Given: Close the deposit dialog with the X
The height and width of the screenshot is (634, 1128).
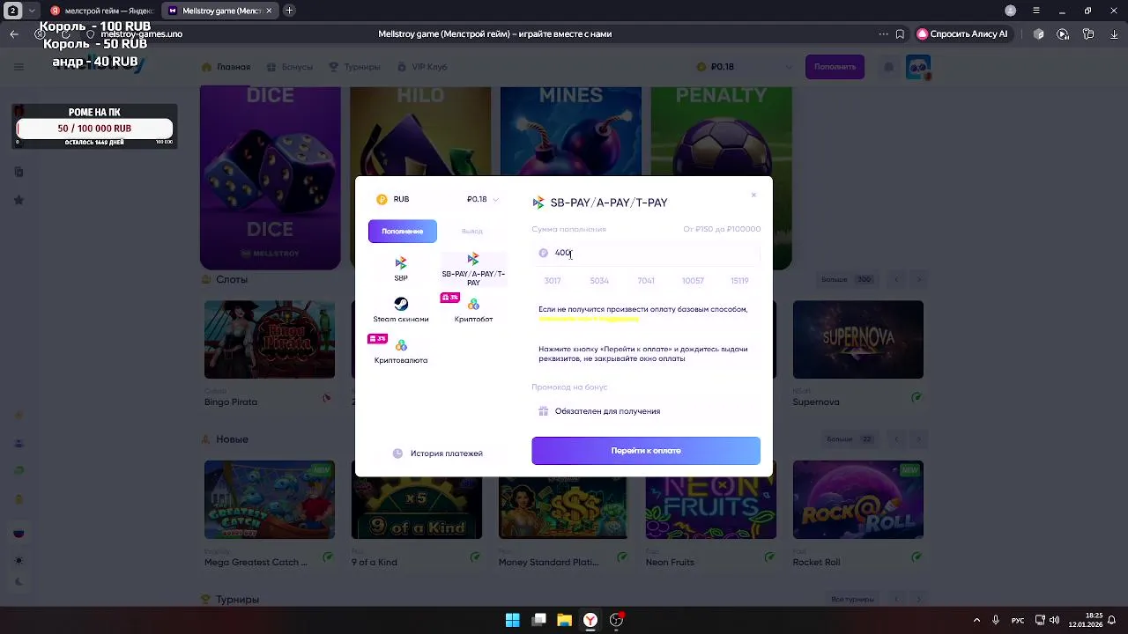Looking at the screenshot, I should click(753, 195).
